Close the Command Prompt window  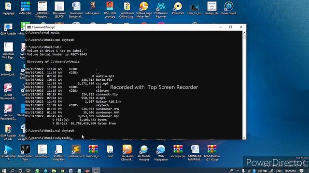pos(241,27)
